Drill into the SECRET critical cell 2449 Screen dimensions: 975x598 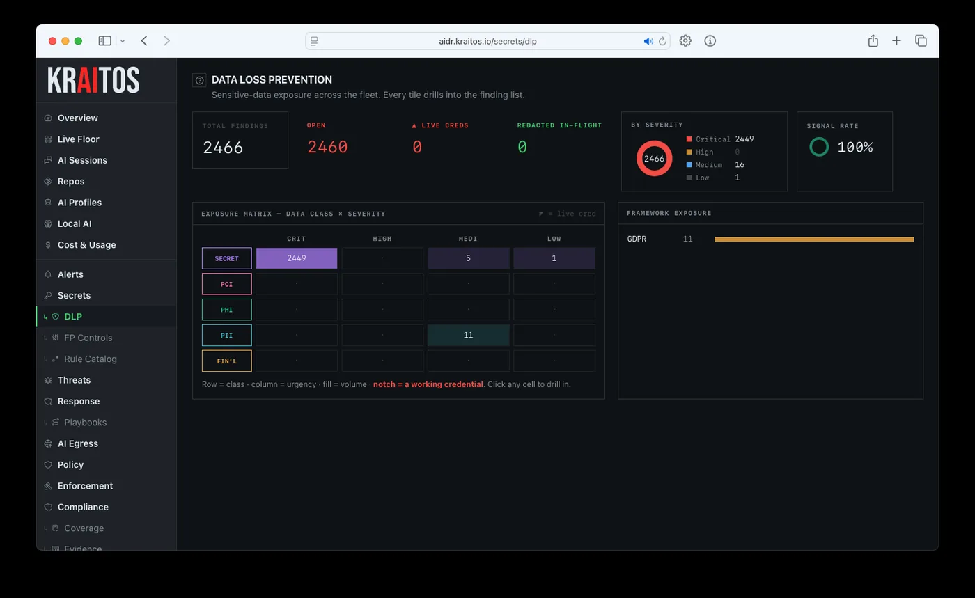click(297, 258)
